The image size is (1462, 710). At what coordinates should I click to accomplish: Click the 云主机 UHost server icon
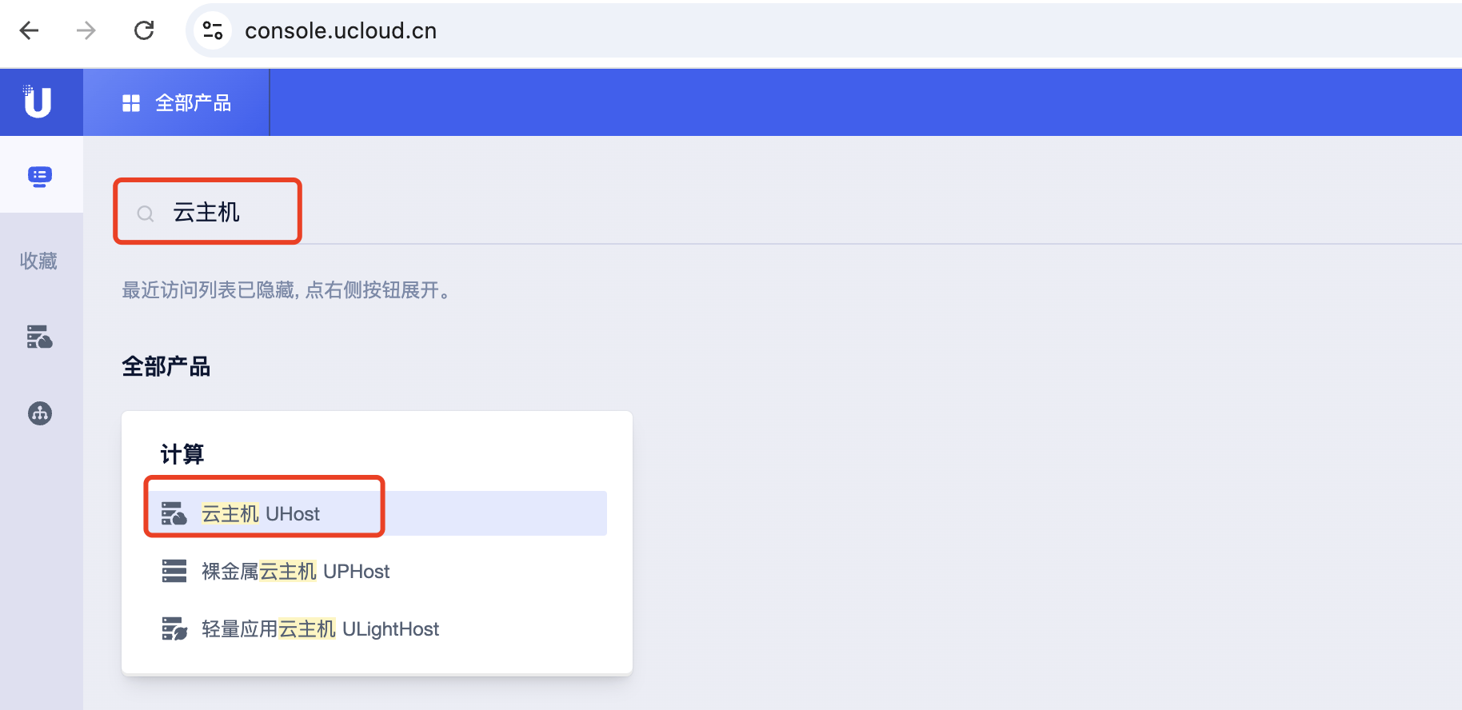tap(174, 513)
